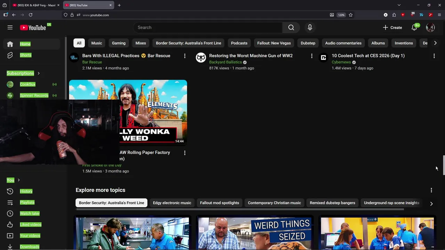Viewport: 445px width, 250px height.
Task: Open options menu for Worst Machine Gun video
Action: click(311, 56)
